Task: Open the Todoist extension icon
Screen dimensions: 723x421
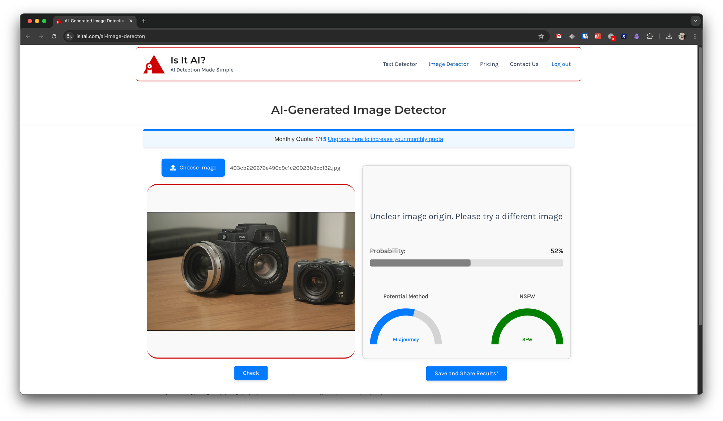Action: pyautogui.click(x=598, y=36)
